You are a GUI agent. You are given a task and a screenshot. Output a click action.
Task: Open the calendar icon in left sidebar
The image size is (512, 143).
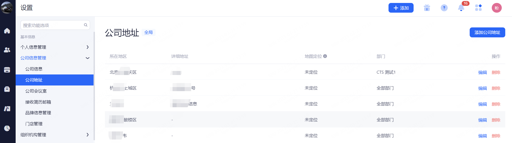coord(7,70)
